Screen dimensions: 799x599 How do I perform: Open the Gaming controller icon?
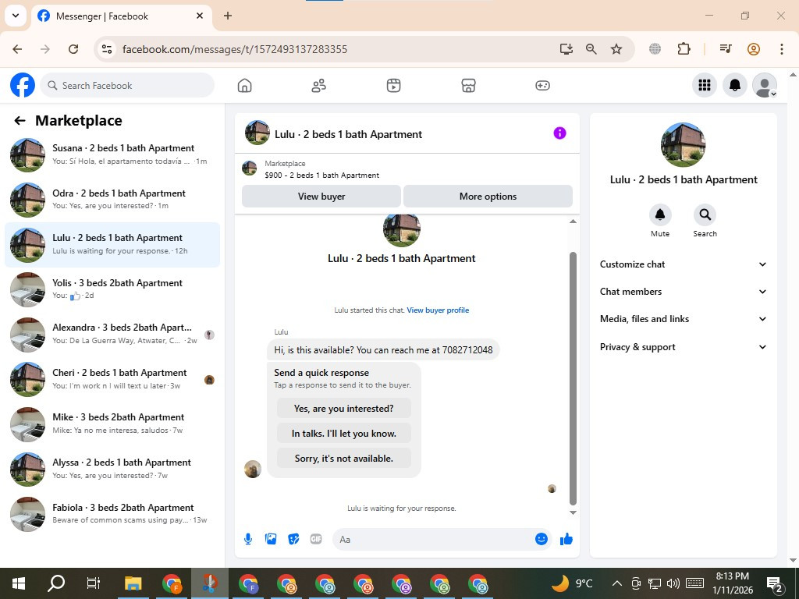(x=543, y=86)
